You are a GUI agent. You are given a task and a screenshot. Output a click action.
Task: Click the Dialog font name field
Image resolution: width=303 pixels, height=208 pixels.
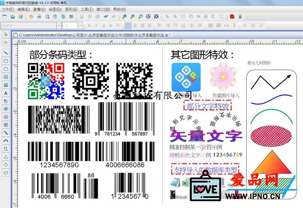tap(28, 25)
